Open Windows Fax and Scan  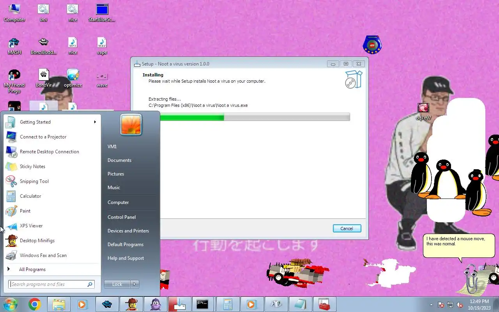tap(52, 255)
